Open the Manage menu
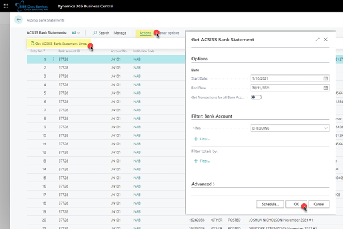The width and height of the screenshot is (343, 229). click(120, 33)
